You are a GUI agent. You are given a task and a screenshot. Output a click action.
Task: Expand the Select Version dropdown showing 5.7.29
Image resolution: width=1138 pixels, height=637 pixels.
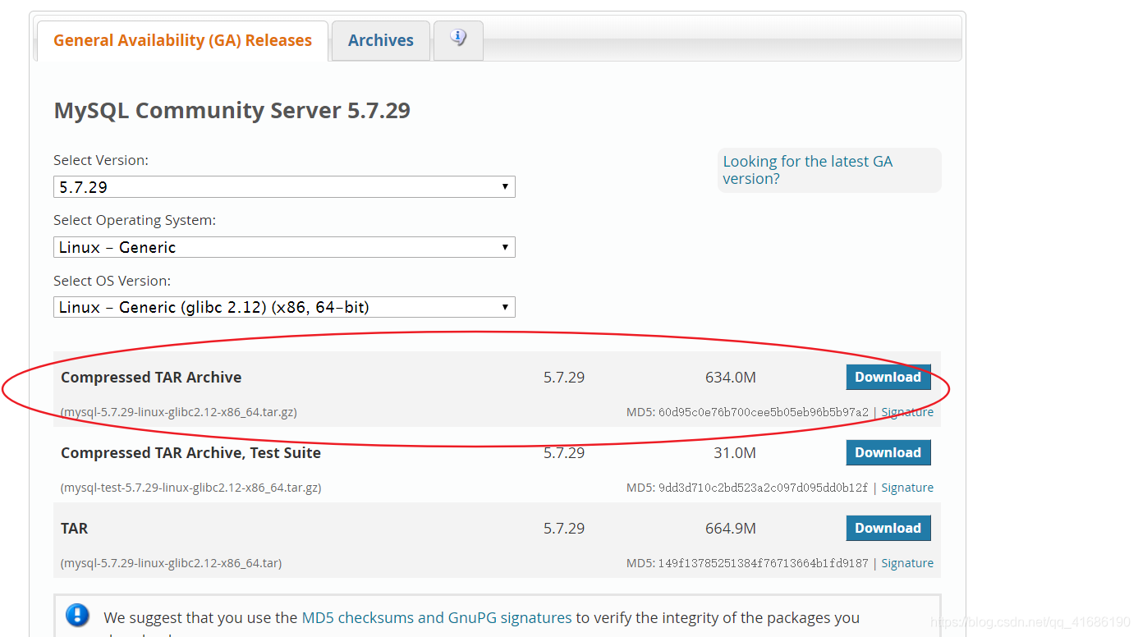click(x=284, y=187)
